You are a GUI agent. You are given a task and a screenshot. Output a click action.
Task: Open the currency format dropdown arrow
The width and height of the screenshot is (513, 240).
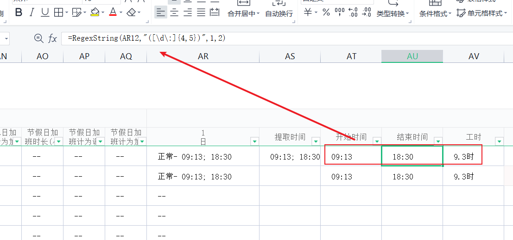(x=316, y=13)
